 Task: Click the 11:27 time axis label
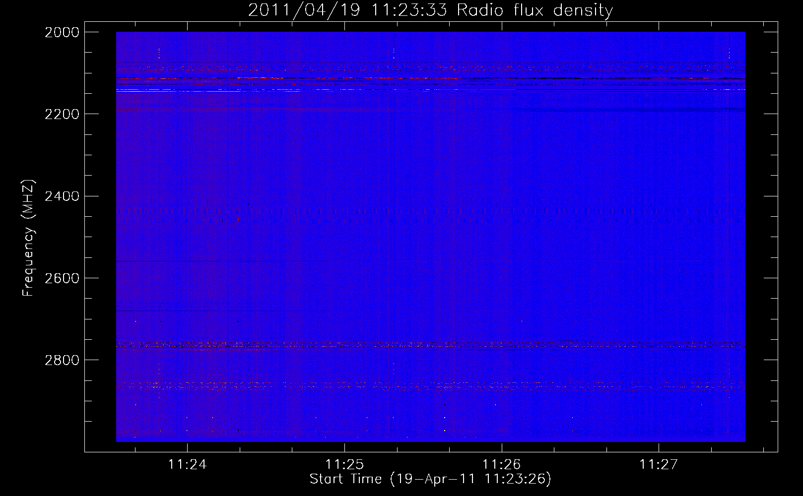(658, 465)
